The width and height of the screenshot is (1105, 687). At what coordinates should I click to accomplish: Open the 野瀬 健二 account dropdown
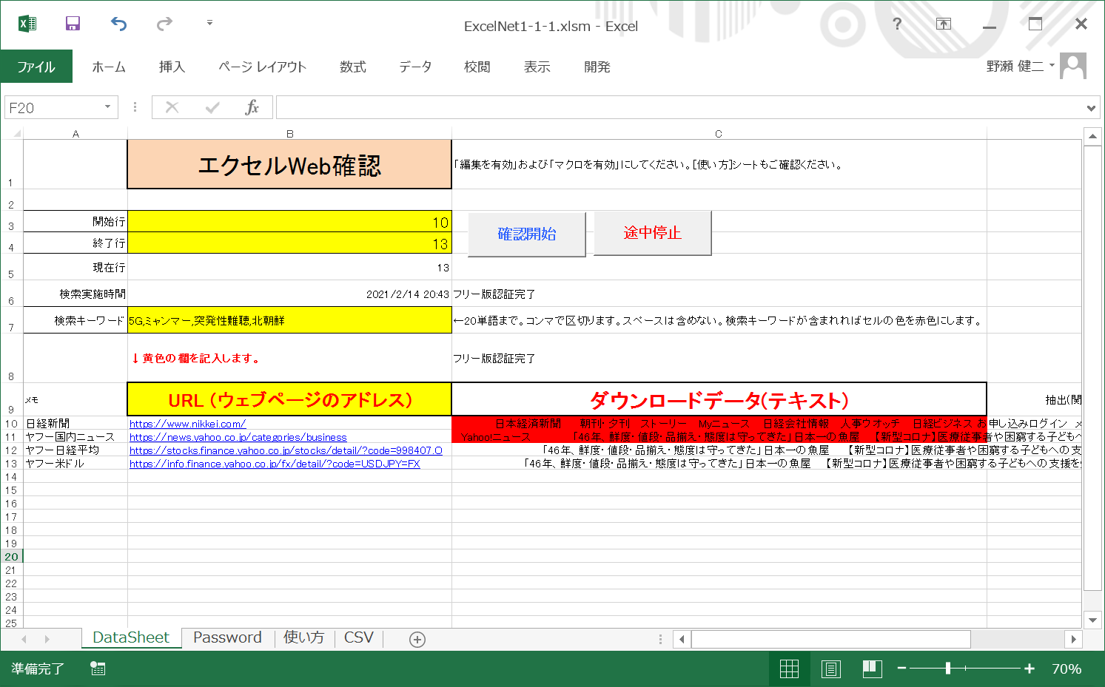point(1020,66)
